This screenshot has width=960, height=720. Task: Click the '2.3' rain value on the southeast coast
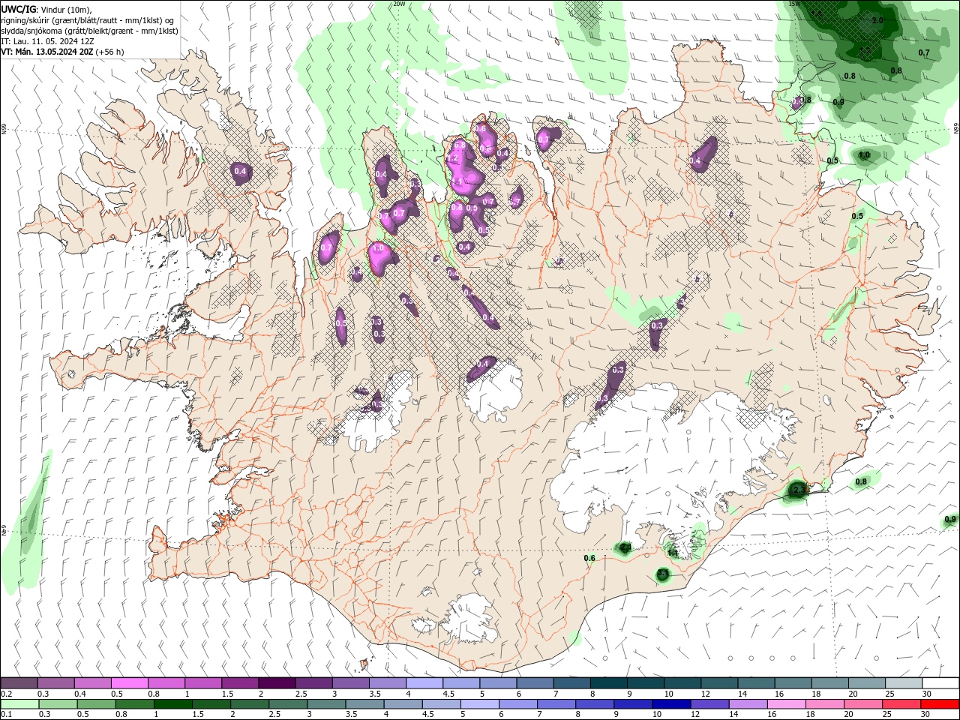click(798, 490)
